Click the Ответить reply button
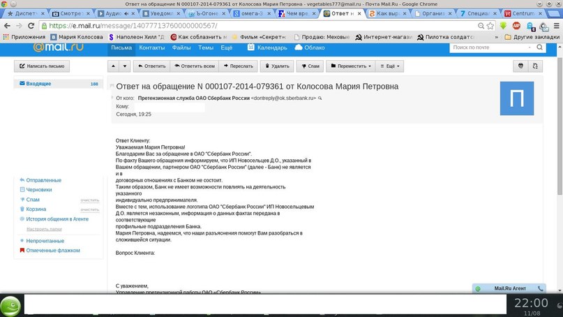This screenshot has width=563, height=317. (152, 66)
